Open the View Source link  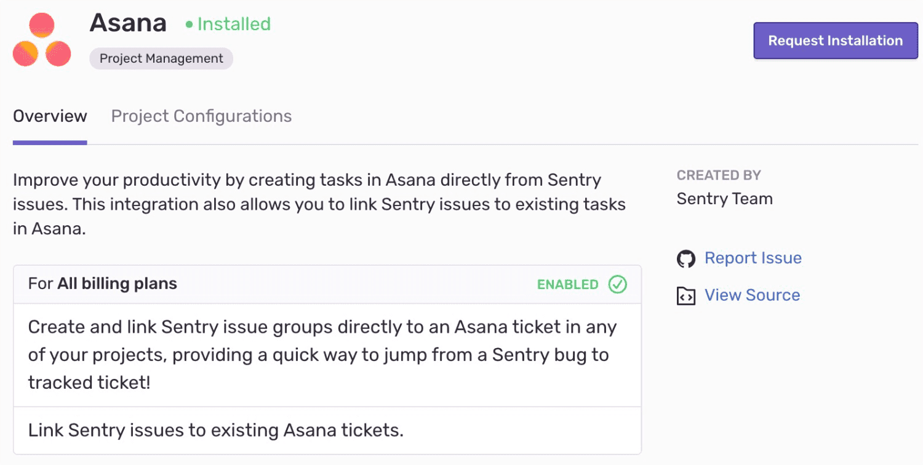click(x=752, y=295)
